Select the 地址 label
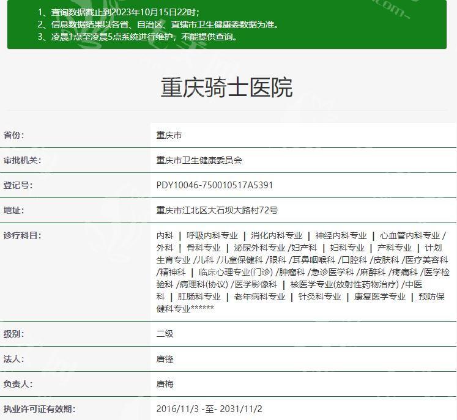 13,210
